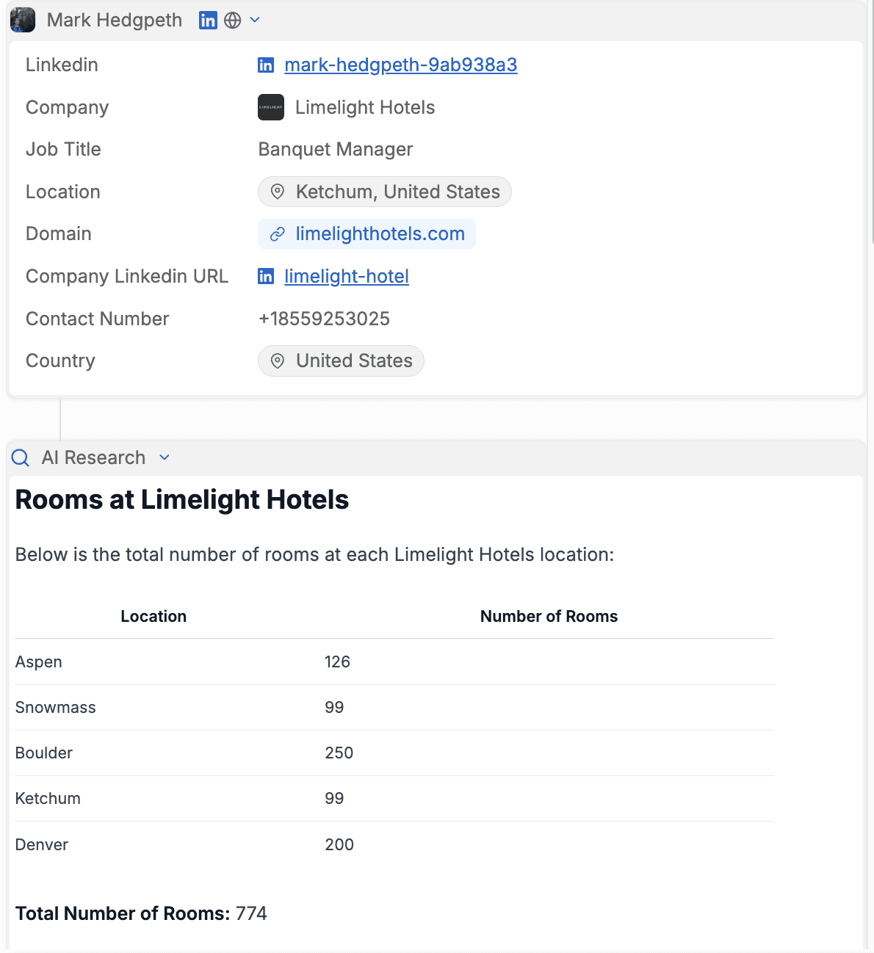Open the limelighthotels.com domain link
The image size is (874, 953).
pos(380,234)
